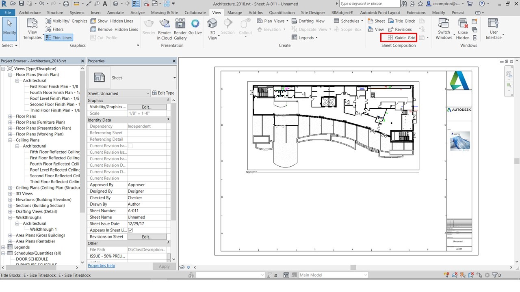Collapse the Identity Data section
Viewport: 520px width, 292px height.
click(168, 120)
